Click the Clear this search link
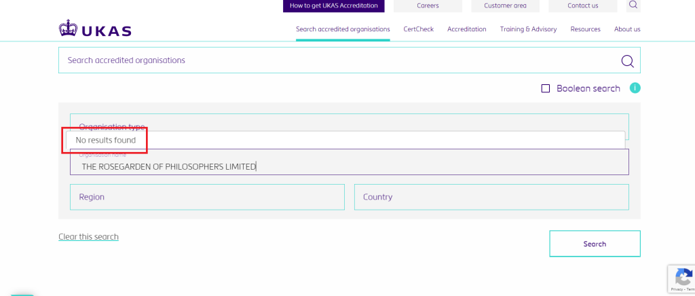Viewport: 695px width, 296px height. [89, 237]
